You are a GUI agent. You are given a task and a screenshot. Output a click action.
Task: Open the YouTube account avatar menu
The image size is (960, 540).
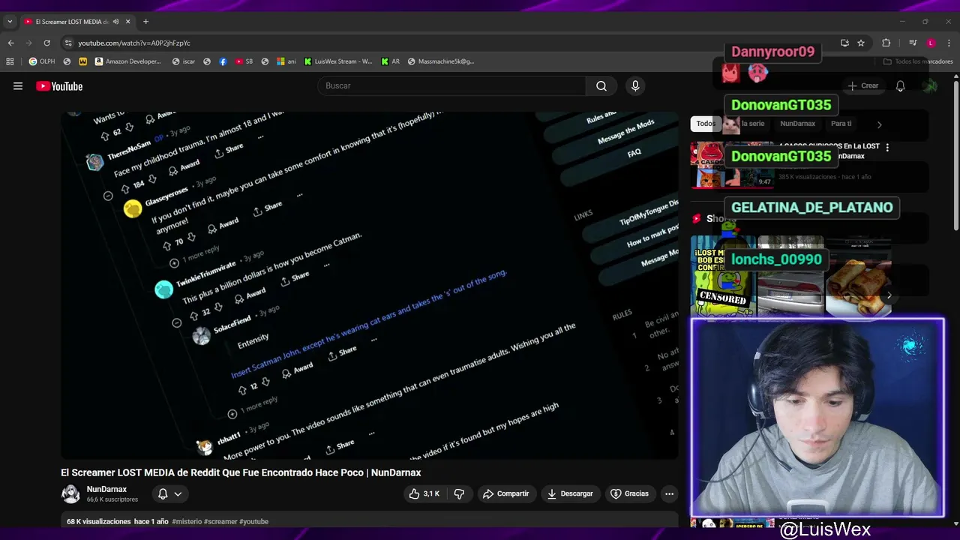[x=930, y=85]
